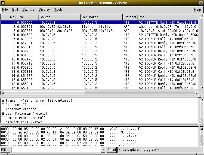Select packet 6 LOOKUP Reply 0xef9c59d6

[x=100, y=43]
